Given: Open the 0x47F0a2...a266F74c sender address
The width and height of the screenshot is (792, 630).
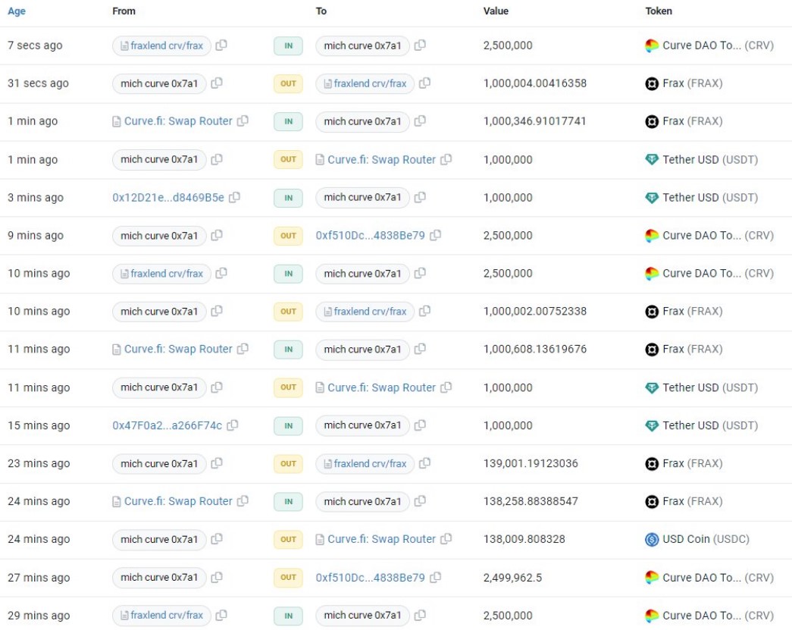Looking at the screenshot, I should tap(167, 425).
